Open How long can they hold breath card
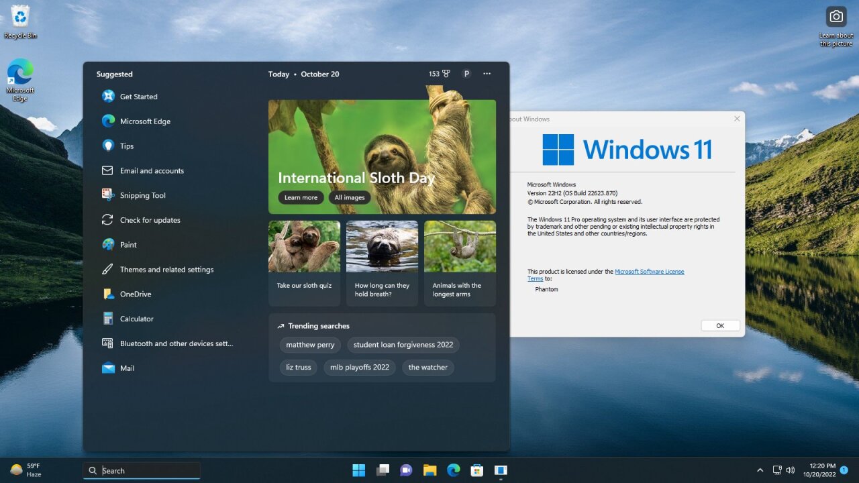 (382, 264)
